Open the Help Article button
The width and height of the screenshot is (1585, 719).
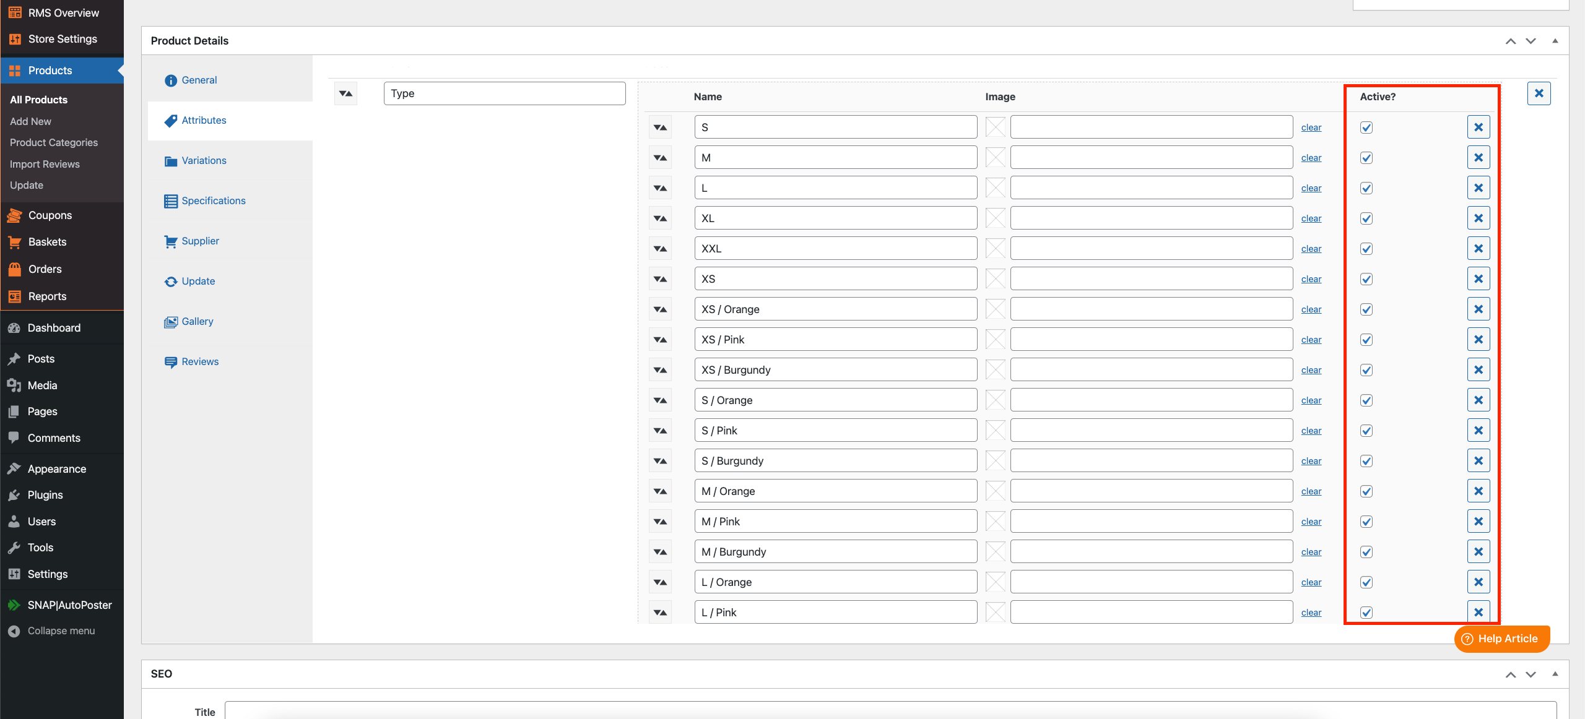pyautogui.click(x=1501, y=639)
